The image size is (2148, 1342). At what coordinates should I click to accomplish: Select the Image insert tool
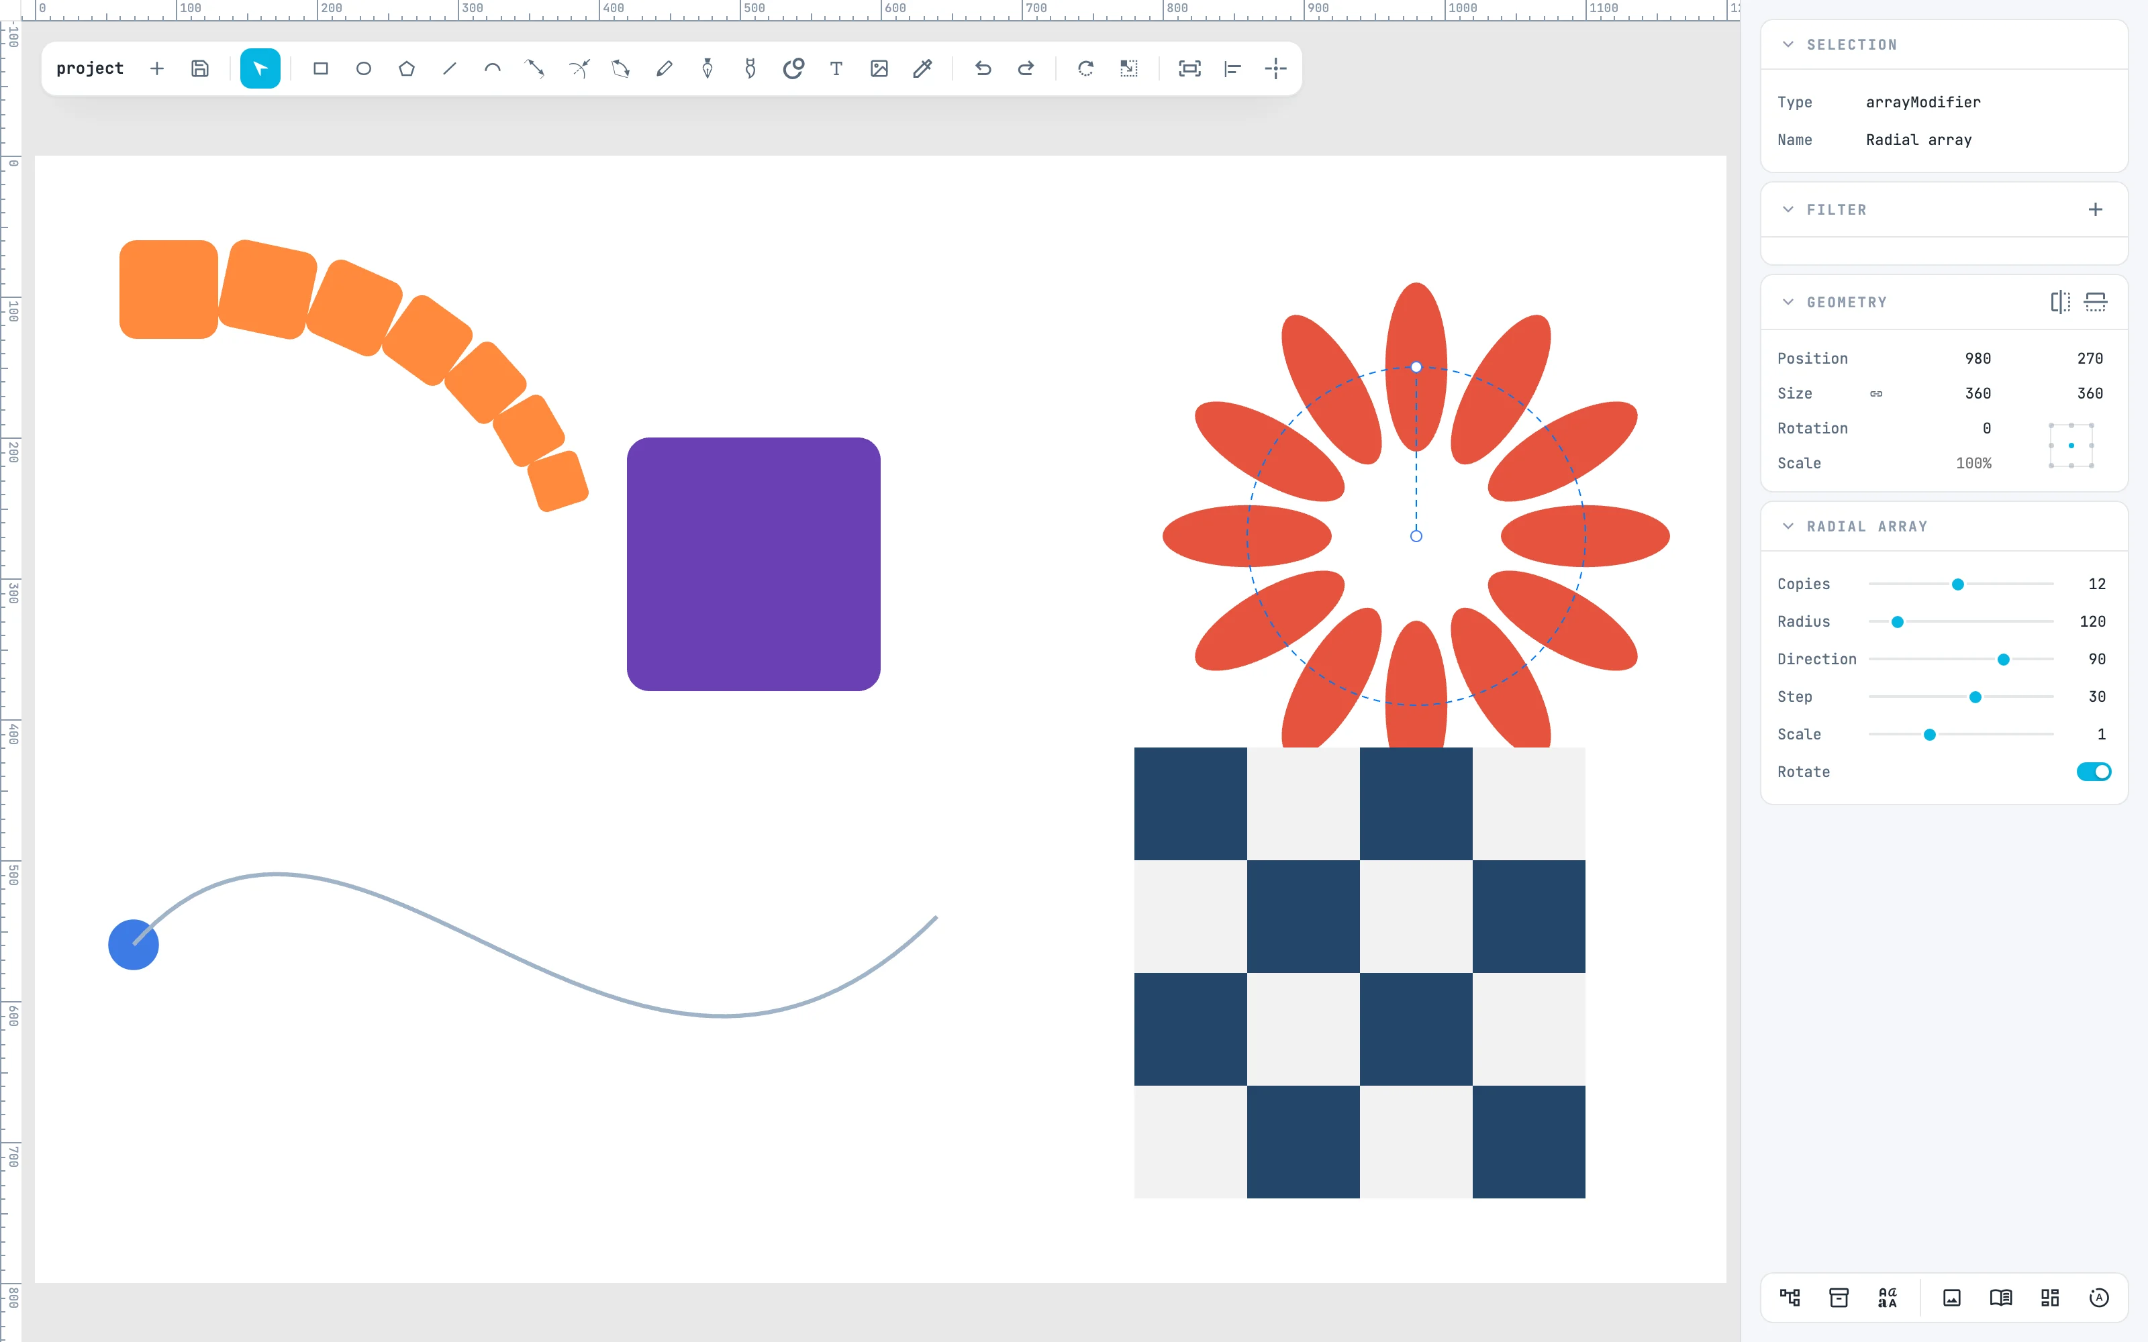click(879, 68)
